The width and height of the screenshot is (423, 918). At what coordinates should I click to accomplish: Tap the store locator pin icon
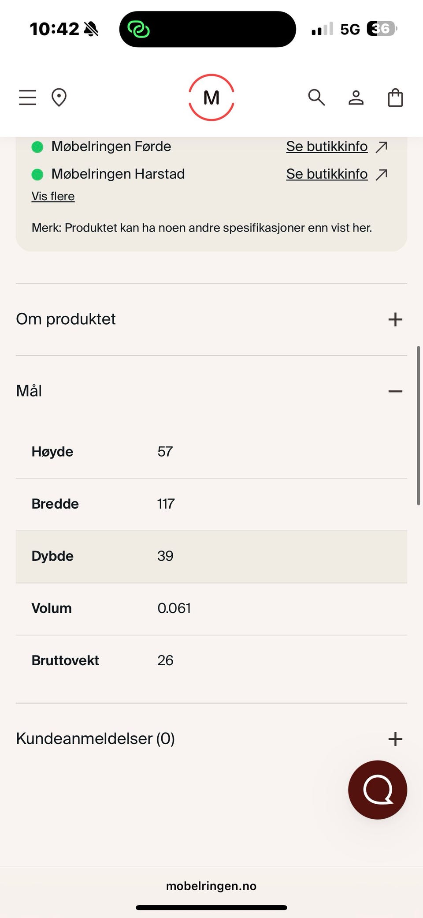coord(59,97)
